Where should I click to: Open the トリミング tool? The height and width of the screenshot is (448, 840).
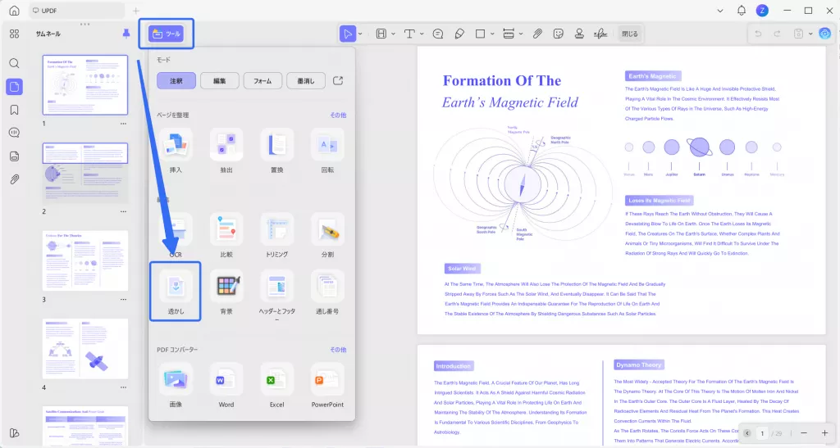pos(276,235)
